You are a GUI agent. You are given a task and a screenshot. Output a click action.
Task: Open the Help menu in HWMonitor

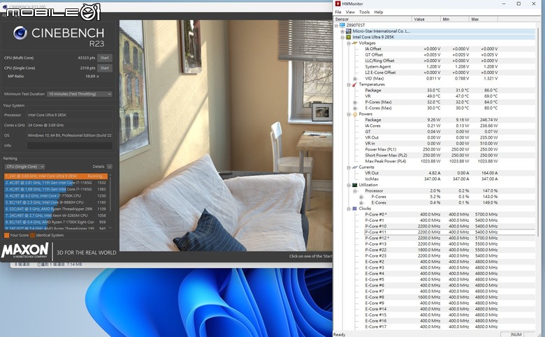(379, 12)
